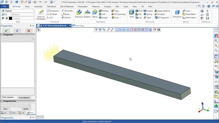Select the Blend operation

click(95, 14)
